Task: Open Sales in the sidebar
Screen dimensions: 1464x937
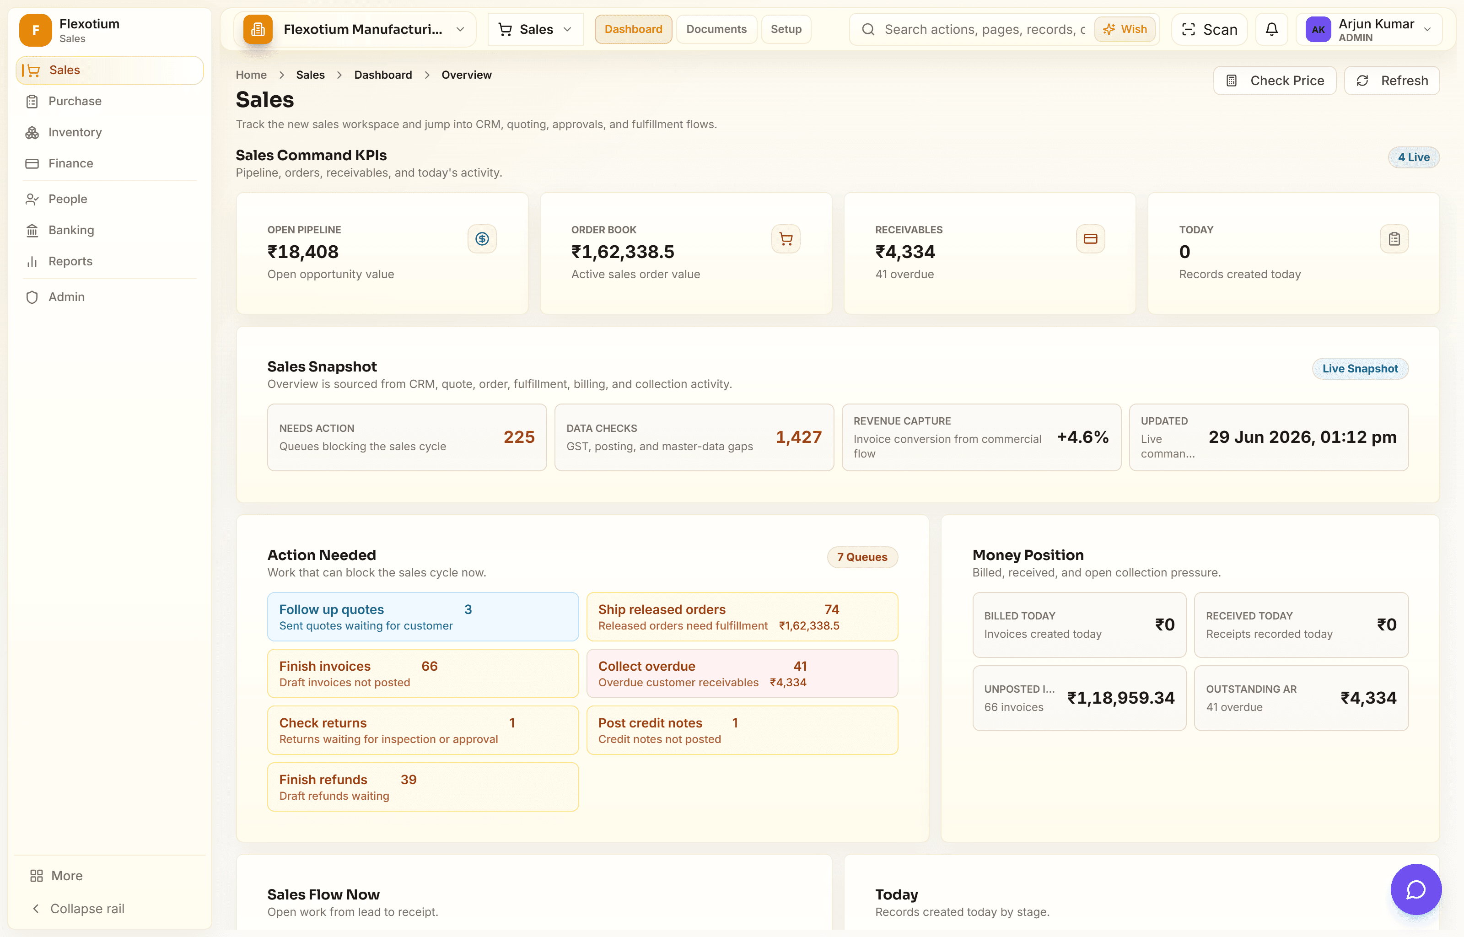Action: (x=109, y=70)
